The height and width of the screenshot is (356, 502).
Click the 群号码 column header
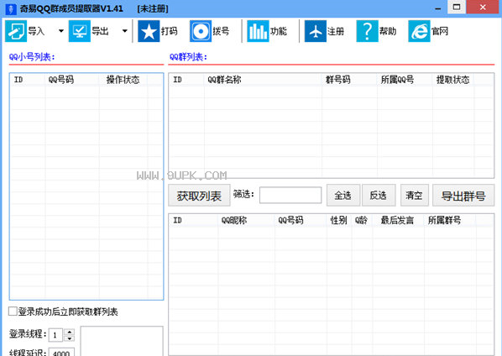(349, 80)
